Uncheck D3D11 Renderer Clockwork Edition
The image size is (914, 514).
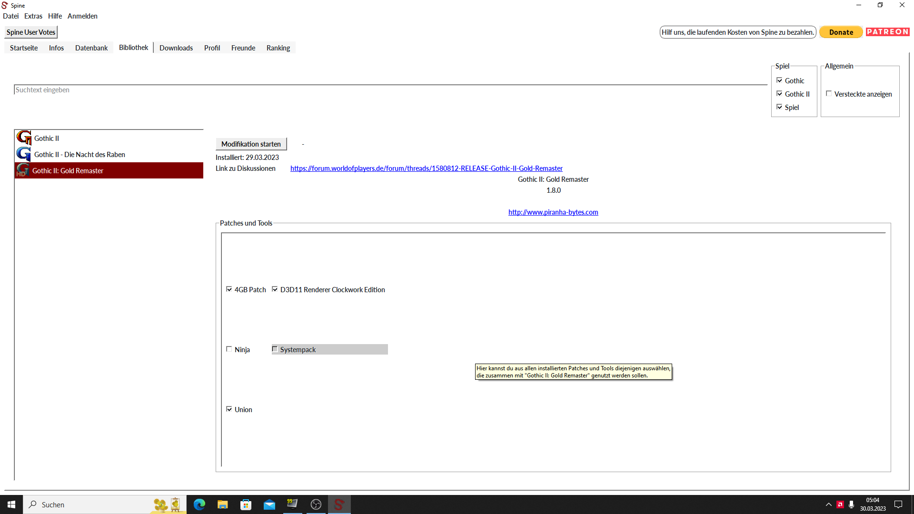(x=275, y=289)
